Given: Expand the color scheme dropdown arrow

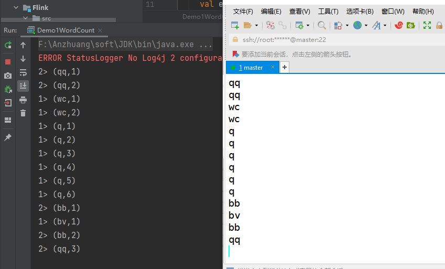Looking at the screenshot, I should coord(347,25).
